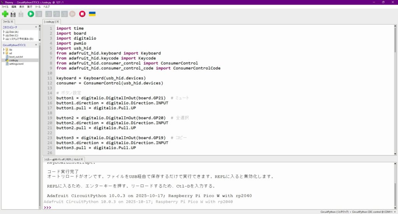Click the Step over toolbar icon
398x214 pixels.
49,14
